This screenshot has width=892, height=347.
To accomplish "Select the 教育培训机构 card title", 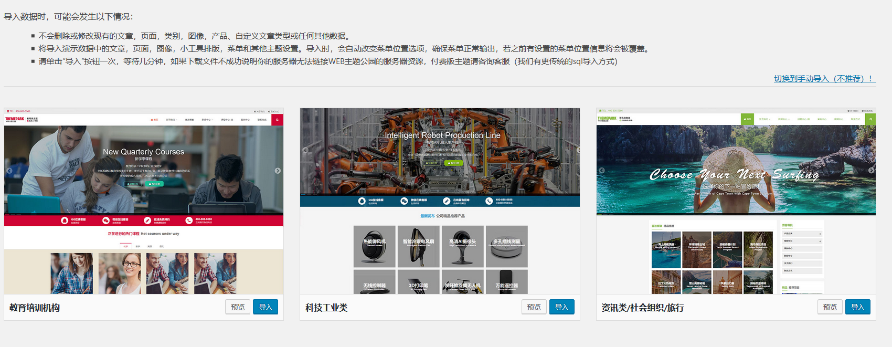I will click(x=35, y=308).
